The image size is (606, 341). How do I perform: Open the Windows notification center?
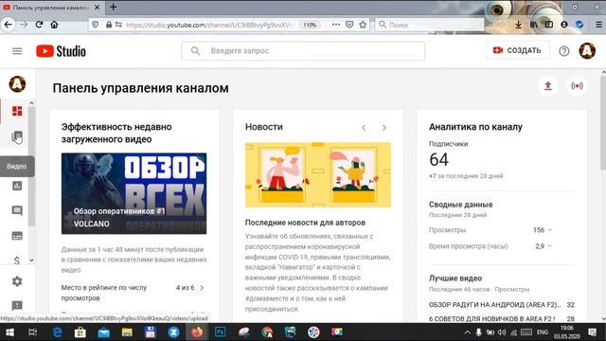(593, 332)
